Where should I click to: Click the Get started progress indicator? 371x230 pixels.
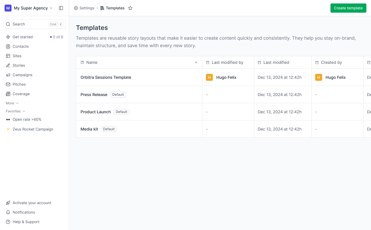[x=56, y=37]
